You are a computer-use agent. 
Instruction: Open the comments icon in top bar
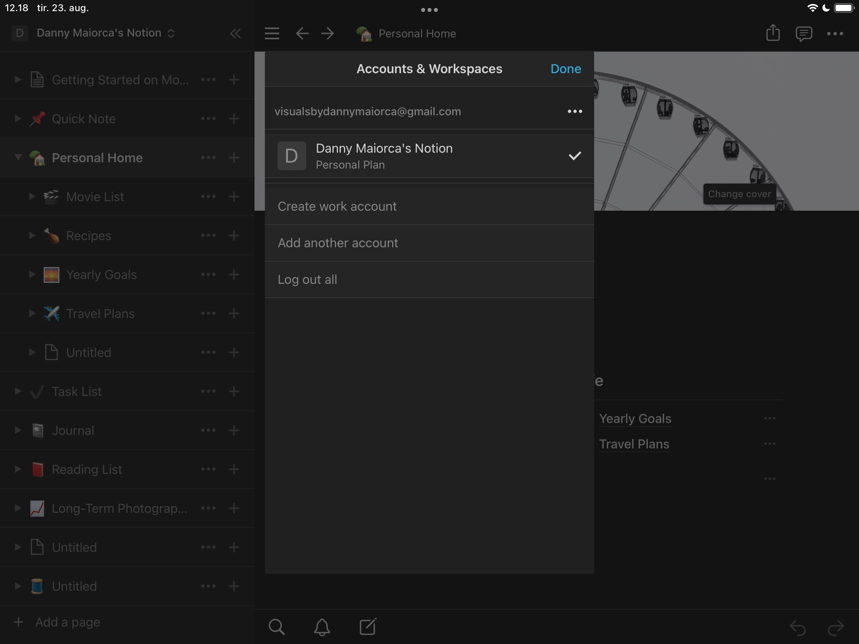804,34
